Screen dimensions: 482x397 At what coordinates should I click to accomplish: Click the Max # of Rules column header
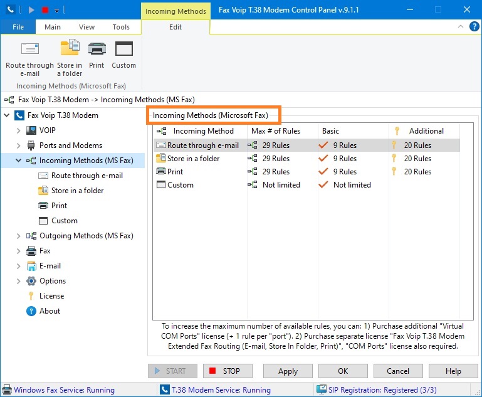(x=283, y=131)
